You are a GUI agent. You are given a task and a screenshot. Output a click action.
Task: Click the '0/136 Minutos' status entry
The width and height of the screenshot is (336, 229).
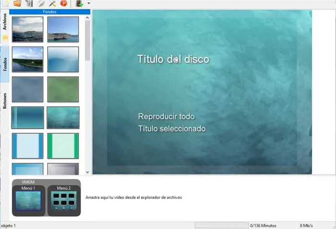[263, 226]
